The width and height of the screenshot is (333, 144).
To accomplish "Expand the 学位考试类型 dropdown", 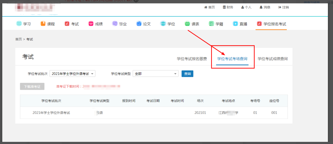I will point(155,74).
